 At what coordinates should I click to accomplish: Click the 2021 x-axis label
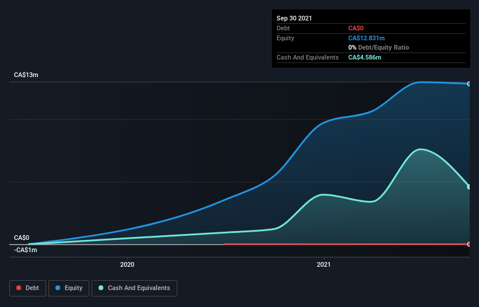point(323,264)
